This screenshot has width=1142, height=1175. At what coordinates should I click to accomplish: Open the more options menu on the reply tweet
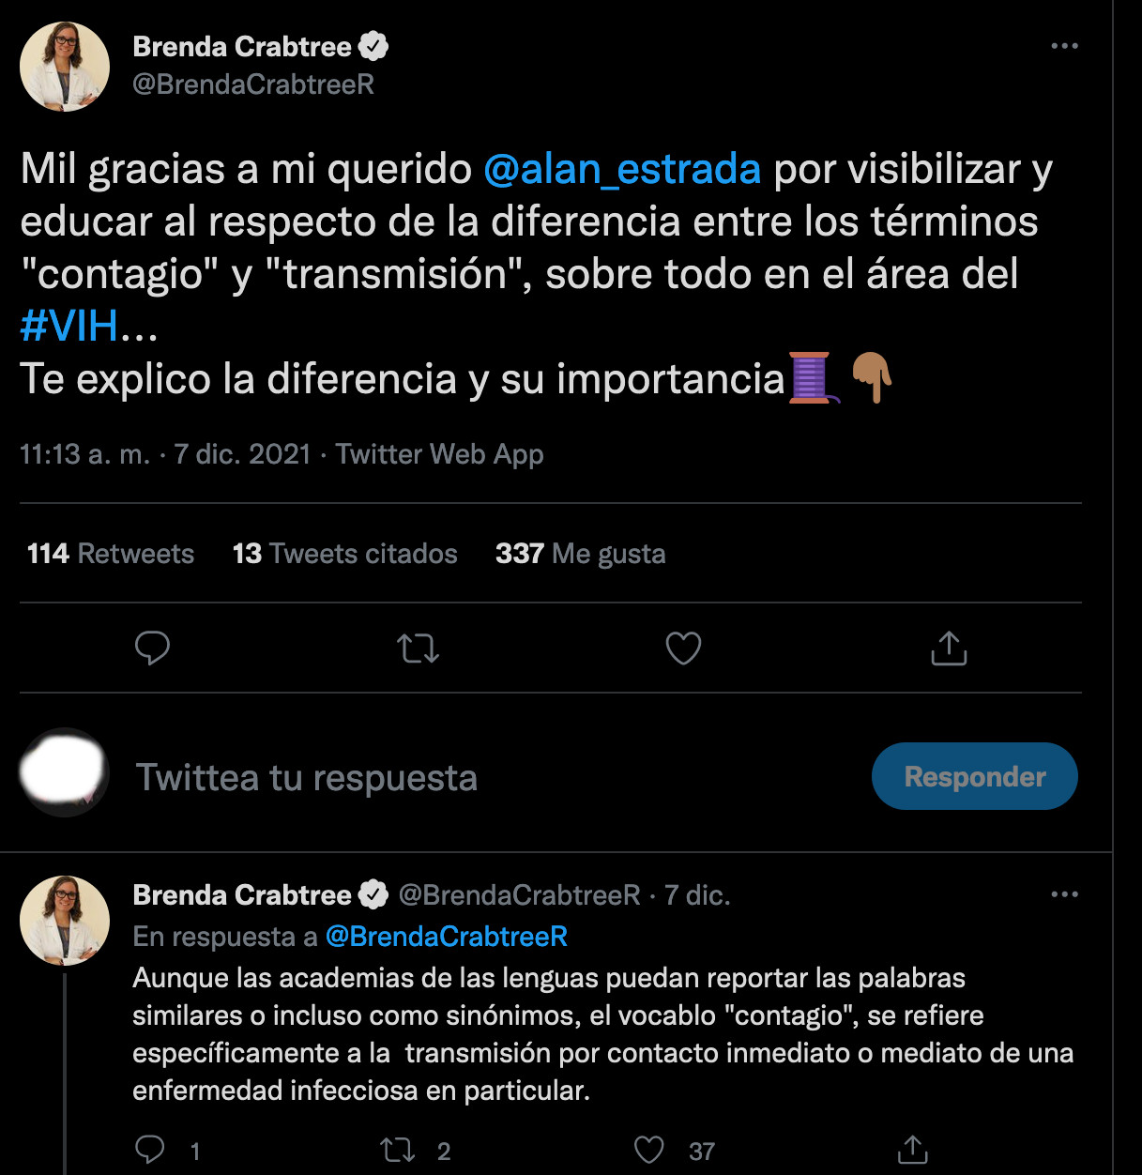(x=1066, y=894)
